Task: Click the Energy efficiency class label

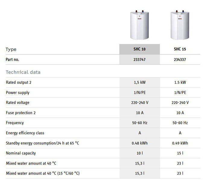Action: pos(24,133)
